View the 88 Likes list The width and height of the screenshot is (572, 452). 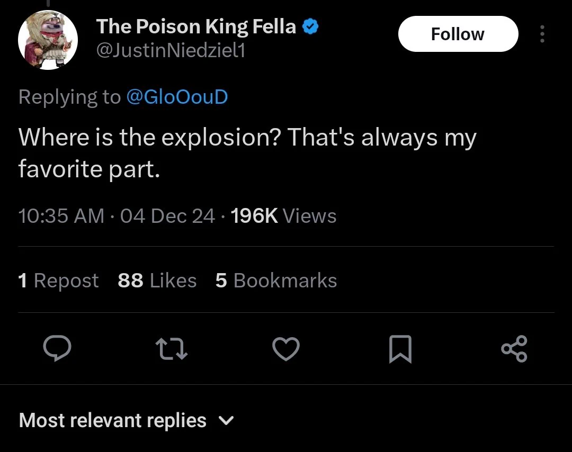[157, 281]
